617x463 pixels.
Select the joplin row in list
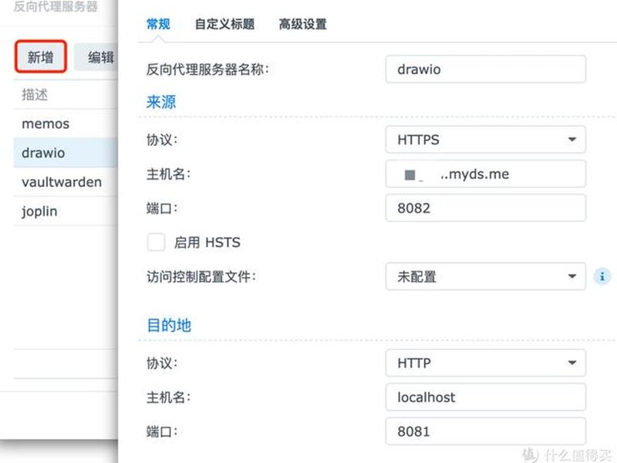(66, 211)
